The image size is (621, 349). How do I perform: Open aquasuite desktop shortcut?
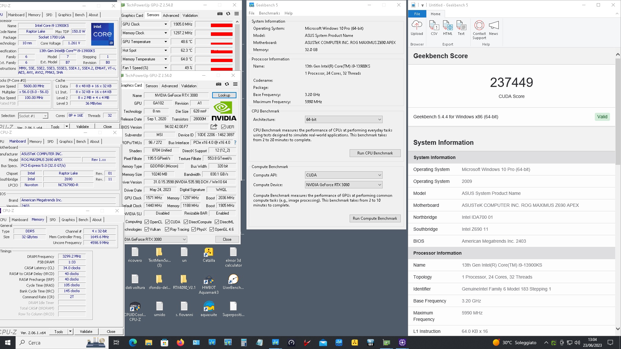pos(209,309)
